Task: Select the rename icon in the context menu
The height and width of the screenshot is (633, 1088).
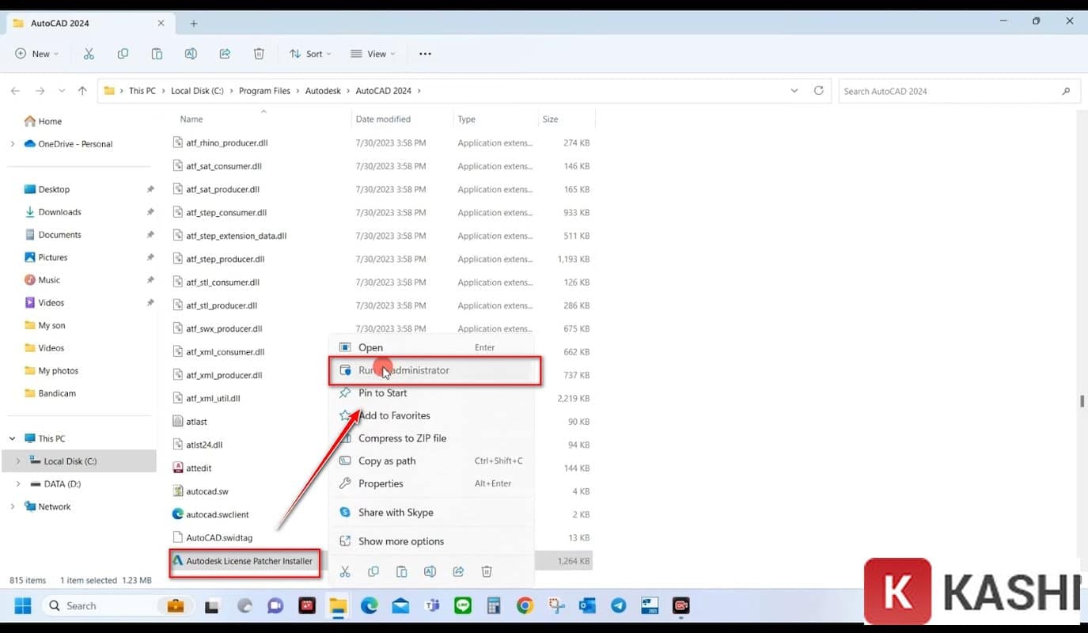Action: (430, 571)
